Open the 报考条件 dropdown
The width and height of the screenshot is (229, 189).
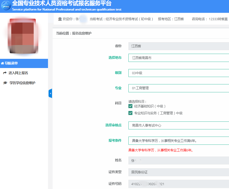(179, 141)
